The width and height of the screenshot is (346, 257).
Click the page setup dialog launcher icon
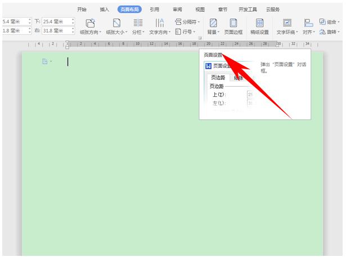(200, 38)
